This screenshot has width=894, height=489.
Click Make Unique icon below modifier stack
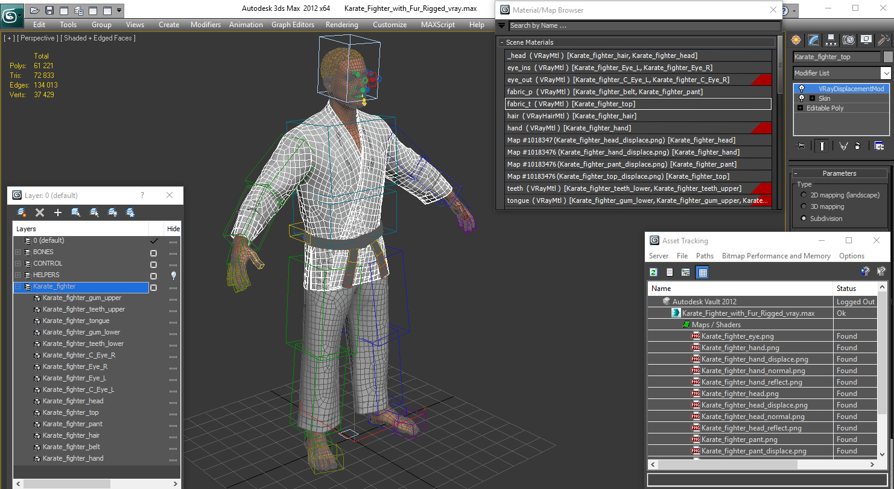(x=843, y=145)
